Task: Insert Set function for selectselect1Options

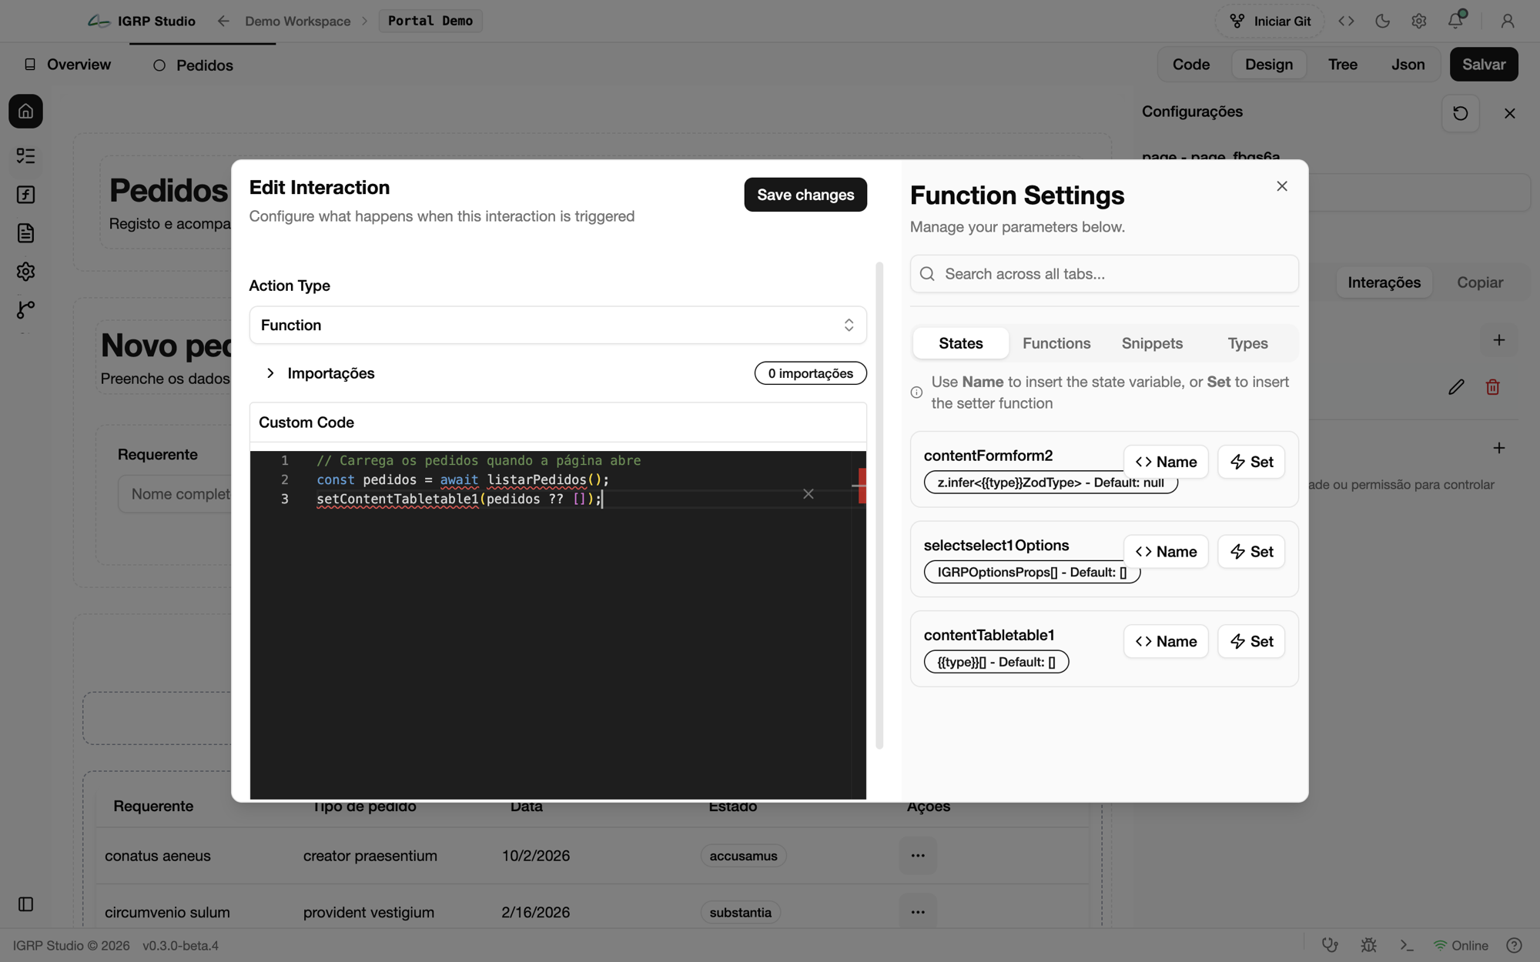Action: [x=1251, y=552]
